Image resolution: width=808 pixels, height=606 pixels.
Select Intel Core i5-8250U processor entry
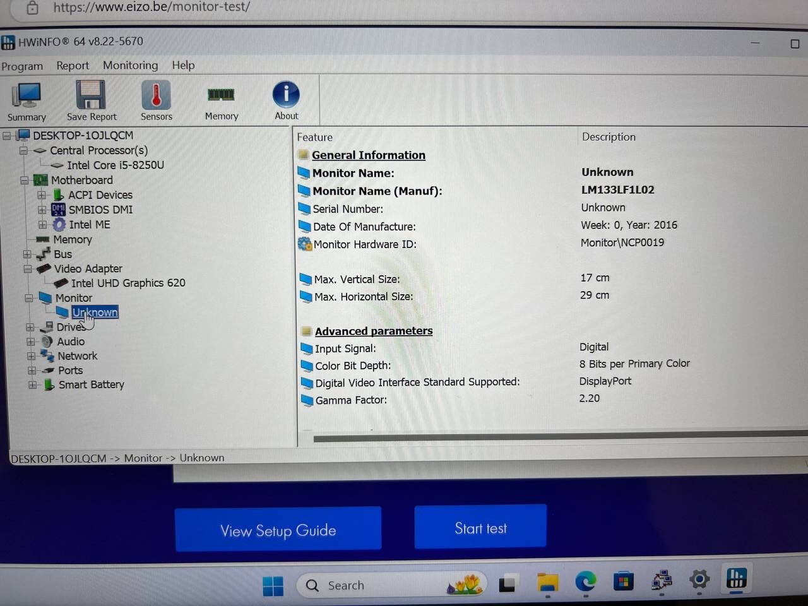click(115, 165)
